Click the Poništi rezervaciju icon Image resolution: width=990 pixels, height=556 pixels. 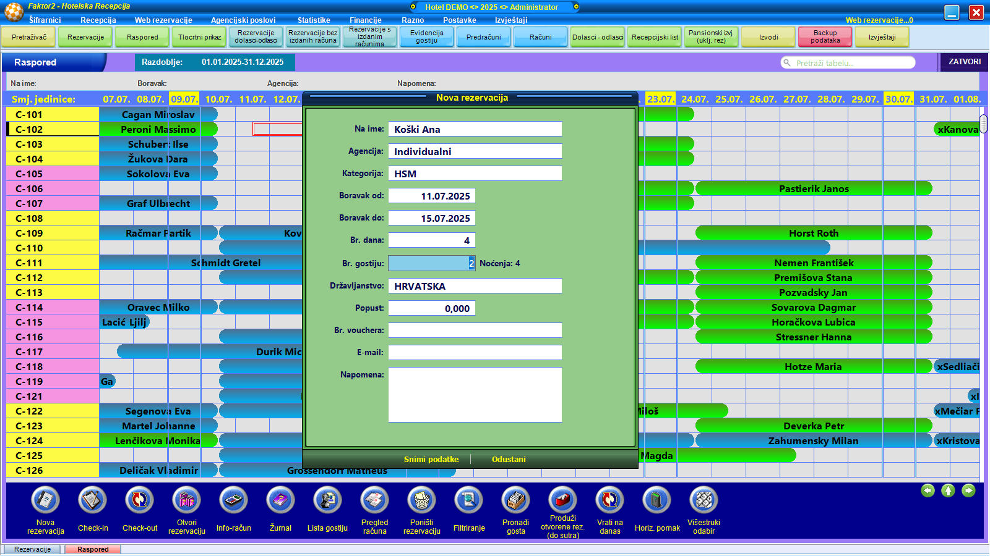[x=421, y=500]
